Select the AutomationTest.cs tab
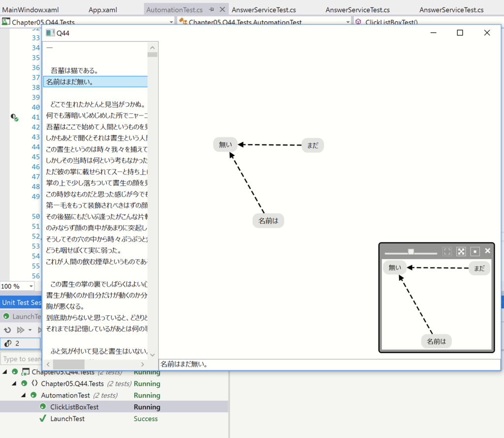 tap(175, 10)
